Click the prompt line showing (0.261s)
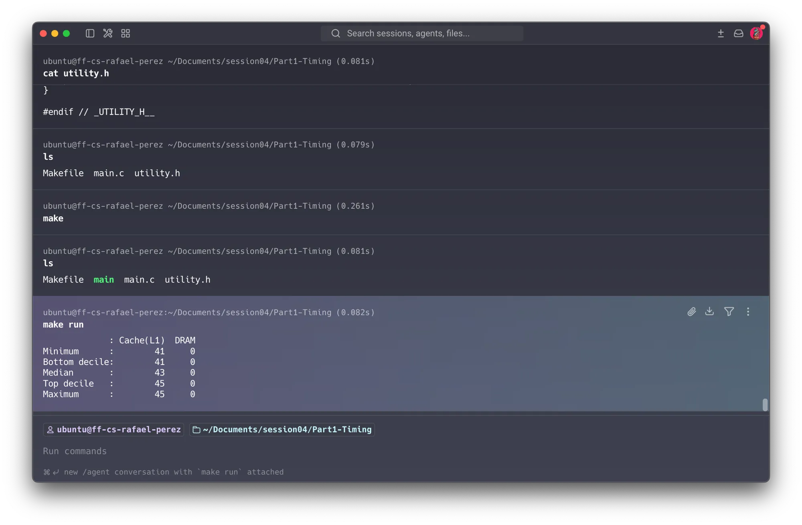This screenshot has height=525, width=802. (x=209, y=206)
